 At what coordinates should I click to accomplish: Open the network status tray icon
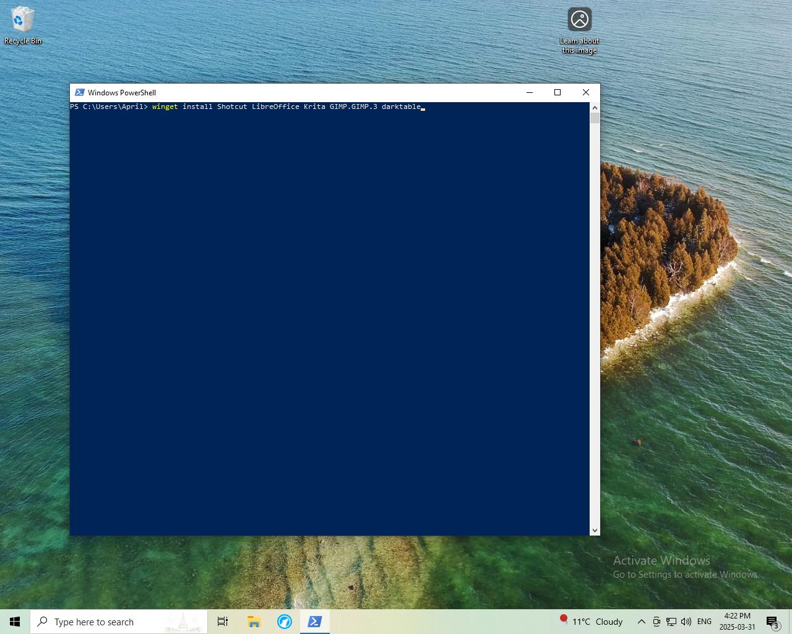pos(671,622)
